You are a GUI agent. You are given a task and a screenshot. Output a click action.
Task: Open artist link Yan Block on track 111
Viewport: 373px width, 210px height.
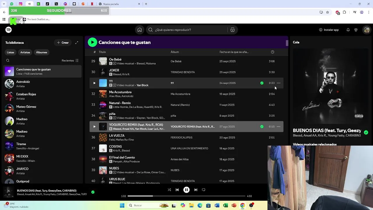142,85
